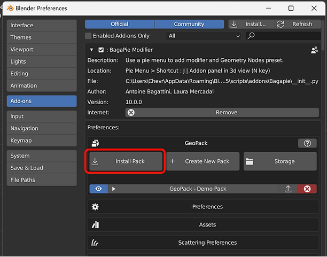
Task: Click the GeoPack help question mark icon
Action: coord(307,143)
